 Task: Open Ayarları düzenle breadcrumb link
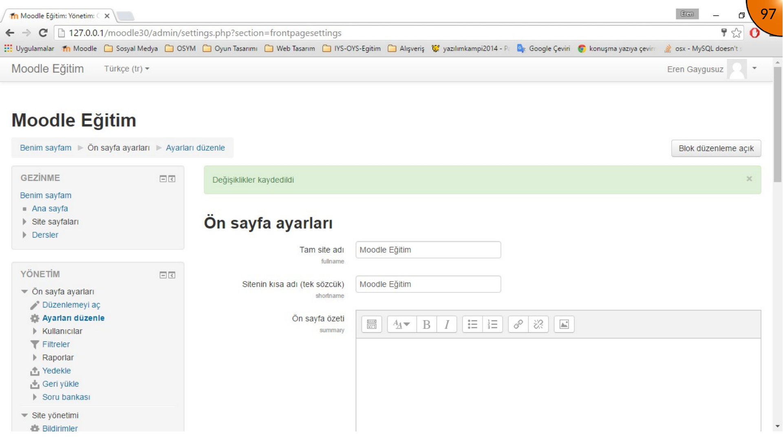[x=195, y=148]
